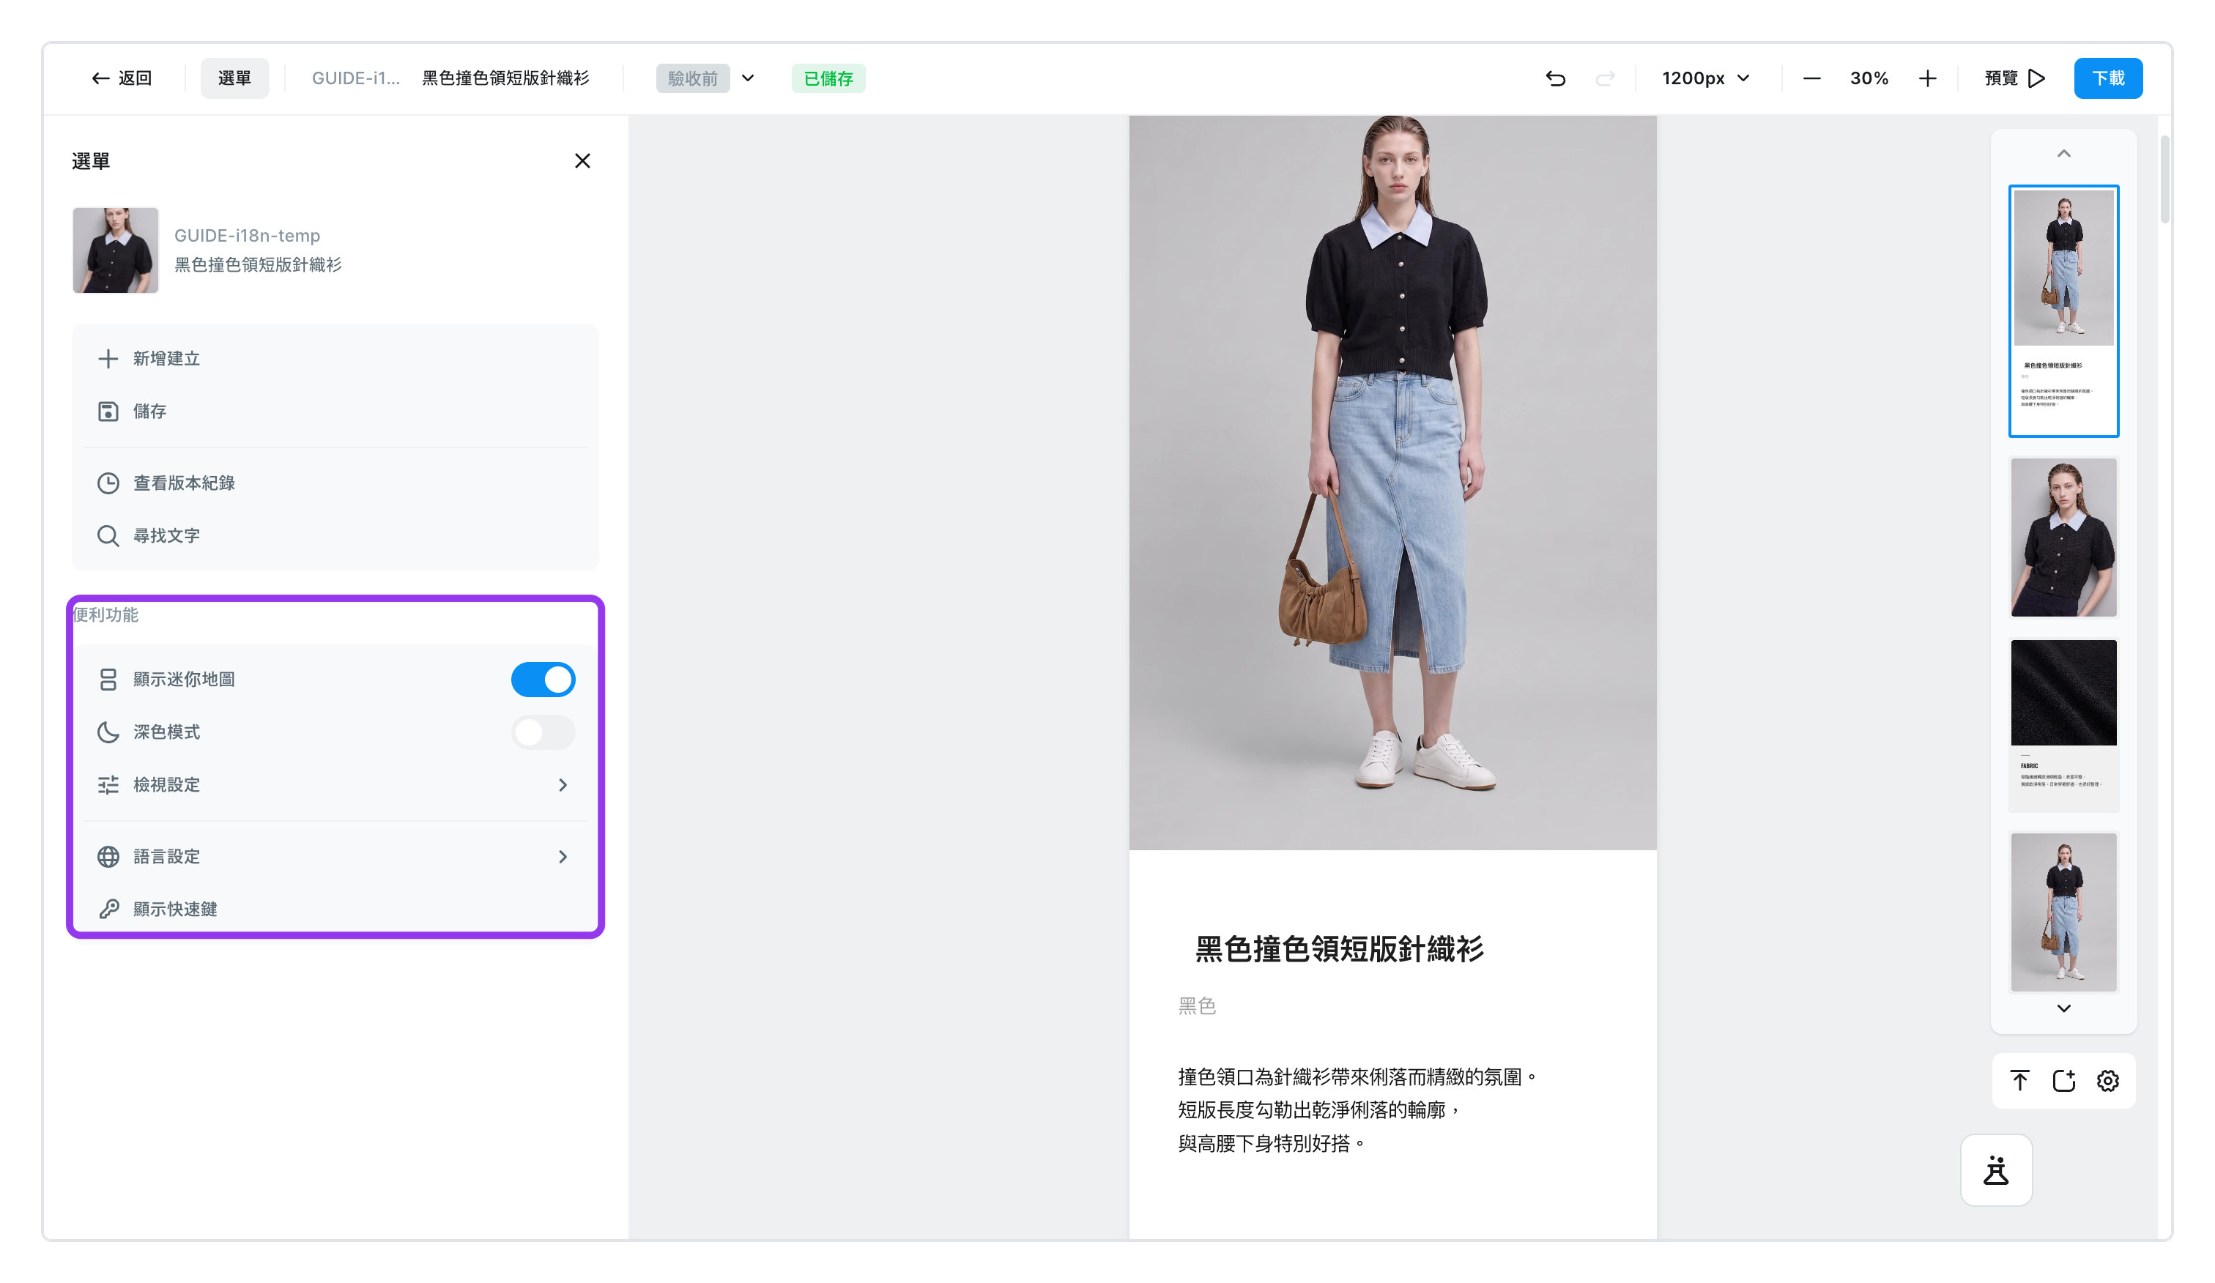The height and width of the screenshot is (1283, 2215).
Task: Select 儲存 save menu item
Action: pos(334,412)
